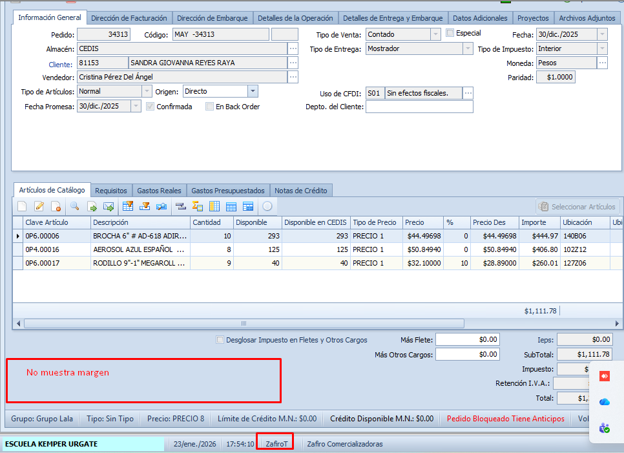Click the new blank article icon
The image size is (624, 453).
coord(22,207)
